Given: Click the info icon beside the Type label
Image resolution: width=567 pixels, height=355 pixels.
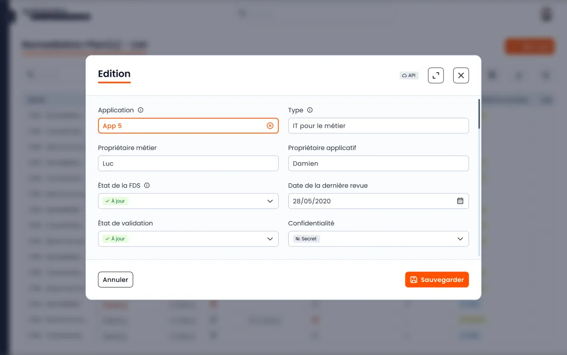Looking at the screenshot, I should point(310,110).
